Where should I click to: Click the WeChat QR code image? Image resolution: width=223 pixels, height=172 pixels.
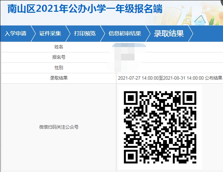click(x=160, y=127)
